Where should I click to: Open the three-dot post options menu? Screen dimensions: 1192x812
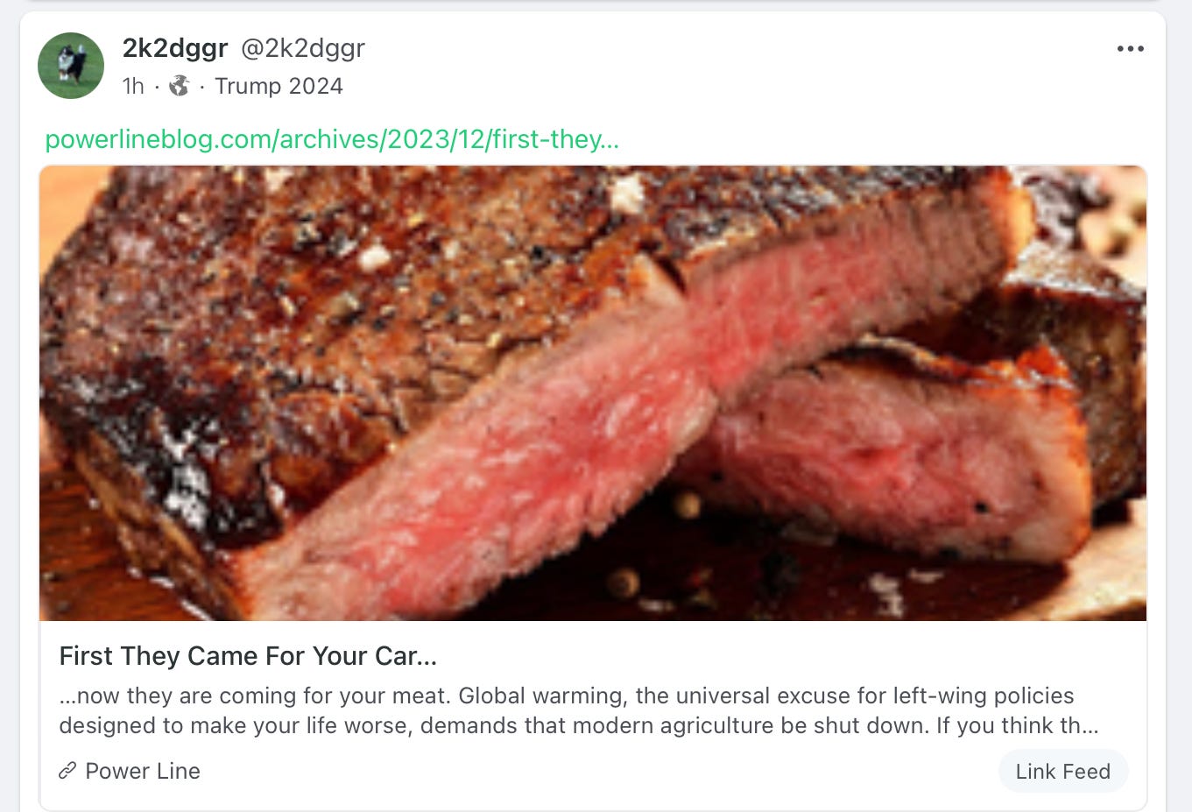point(1130,49)
